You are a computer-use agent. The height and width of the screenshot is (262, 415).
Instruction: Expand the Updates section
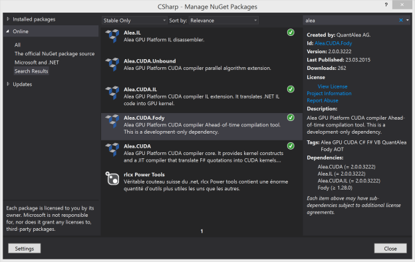point(8,84)
